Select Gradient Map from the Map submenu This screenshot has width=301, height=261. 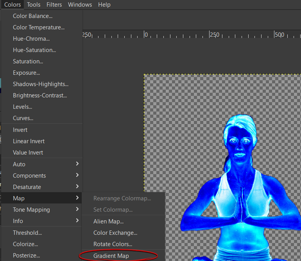tap(111, 256)
